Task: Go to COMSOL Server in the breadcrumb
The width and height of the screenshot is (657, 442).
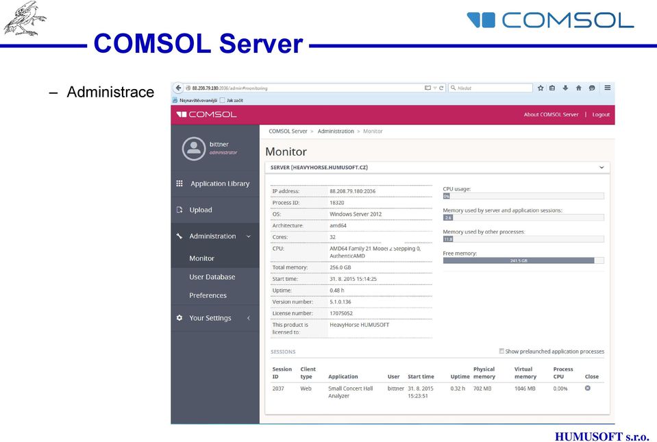Action: click(288, 131)
